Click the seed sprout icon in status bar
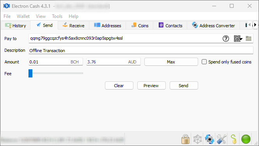The width and height of the screenshot is (259, 146). (234, 139)
